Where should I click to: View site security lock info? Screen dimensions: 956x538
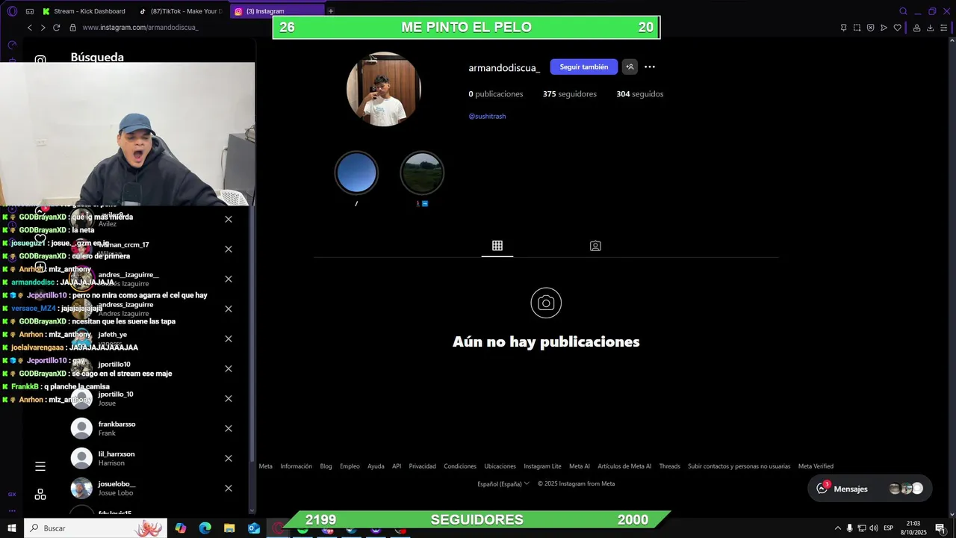pyautogui.click(x=72, y=28)
